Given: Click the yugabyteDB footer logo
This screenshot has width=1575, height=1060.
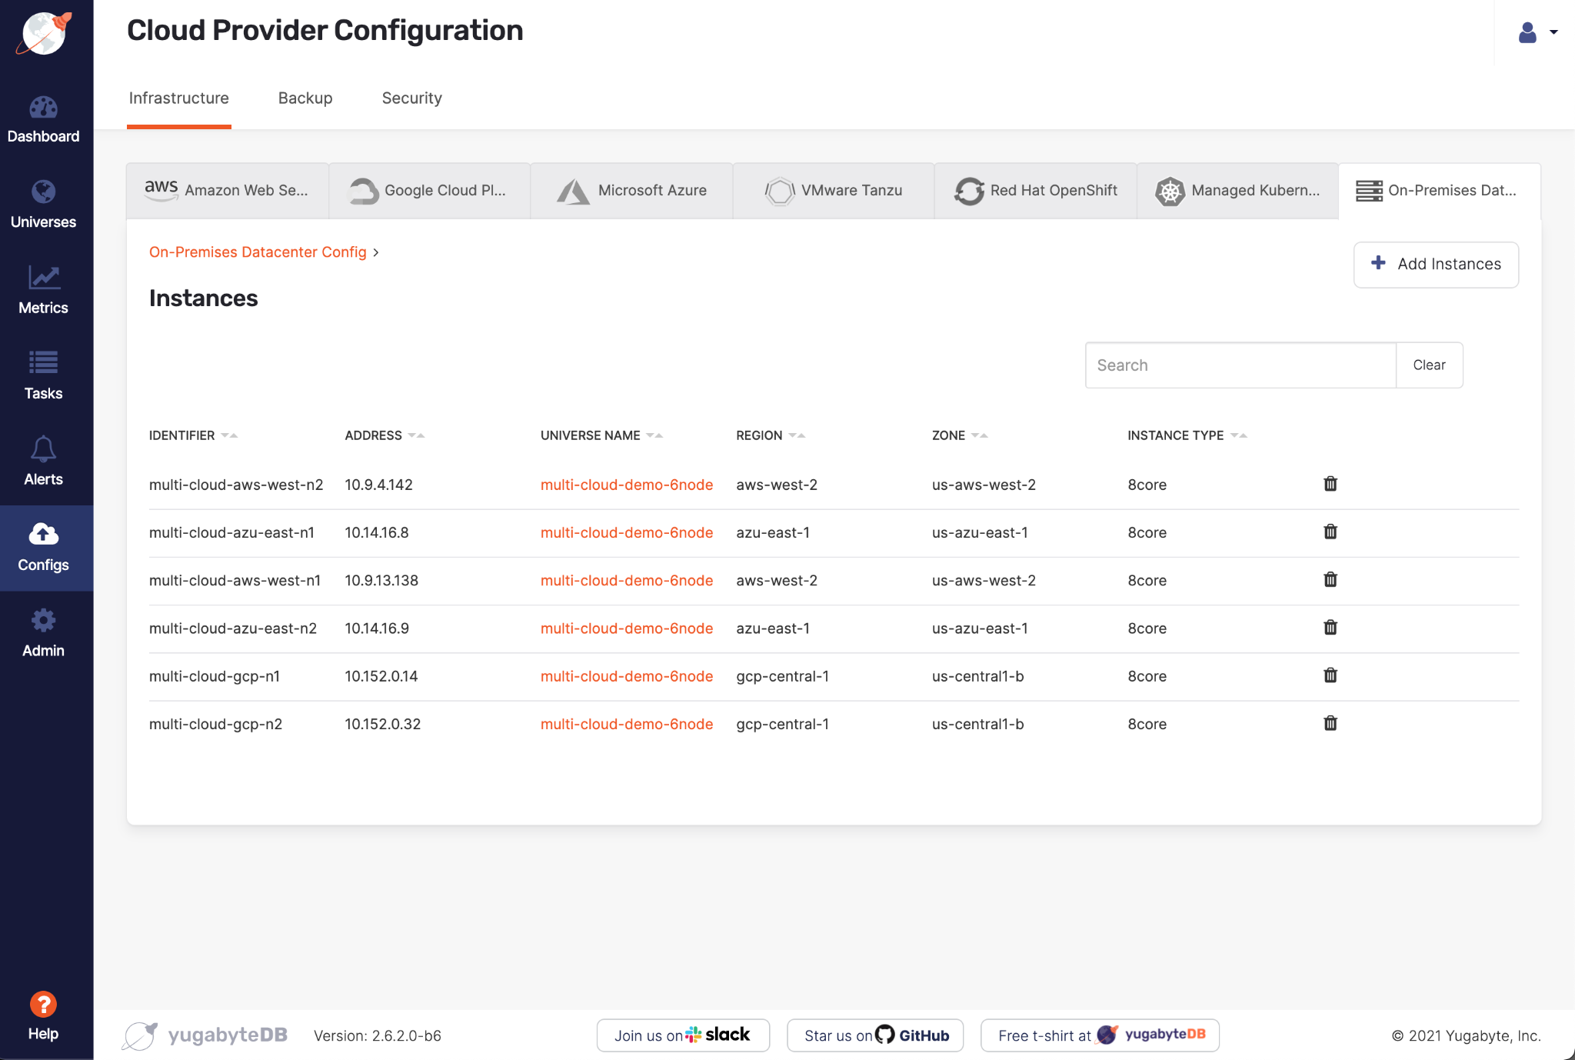Looking at the screenshot, I should point(205,1035).
